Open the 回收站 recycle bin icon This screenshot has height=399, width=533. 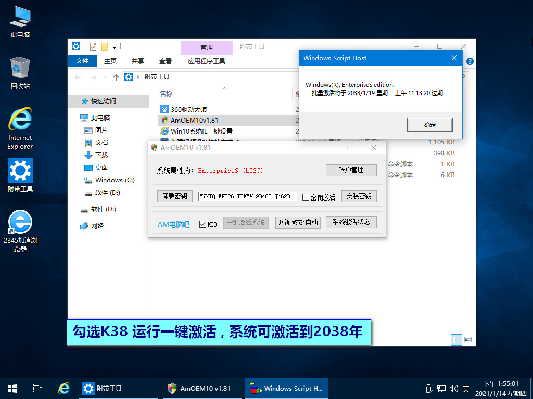tap(20, 73)
